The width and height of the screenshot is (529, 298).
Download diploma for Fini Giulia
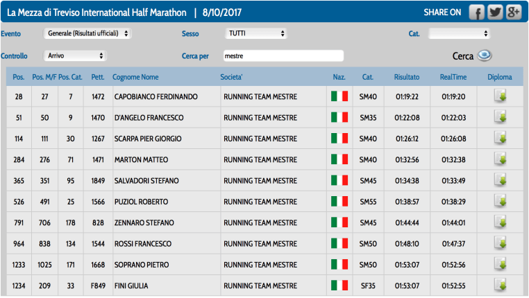coord(499,285)
